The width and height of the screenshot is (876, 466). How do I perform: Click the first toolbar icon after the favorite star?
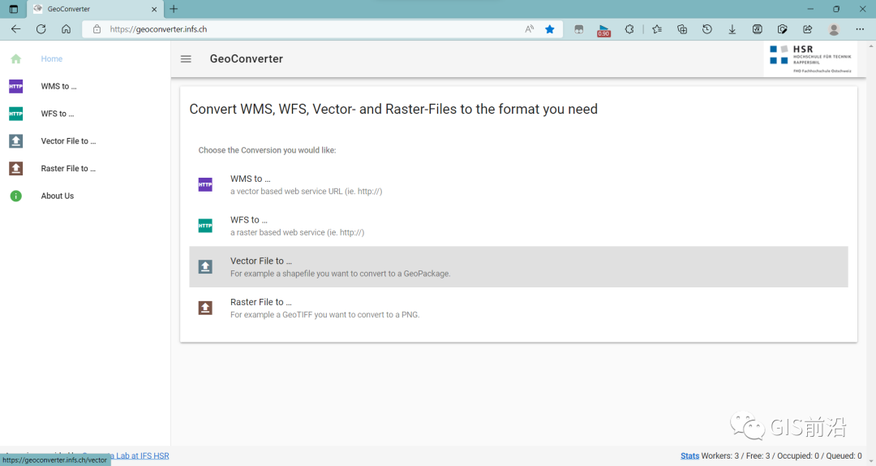tap(579, 29)
